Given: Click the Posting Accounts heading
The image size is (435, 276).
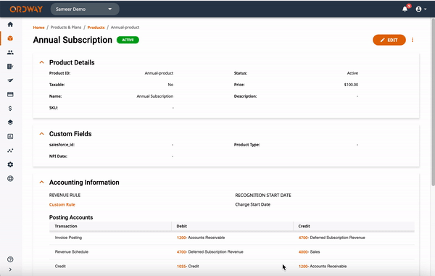Looking at the screenshot, I should (x=71, y=217).
